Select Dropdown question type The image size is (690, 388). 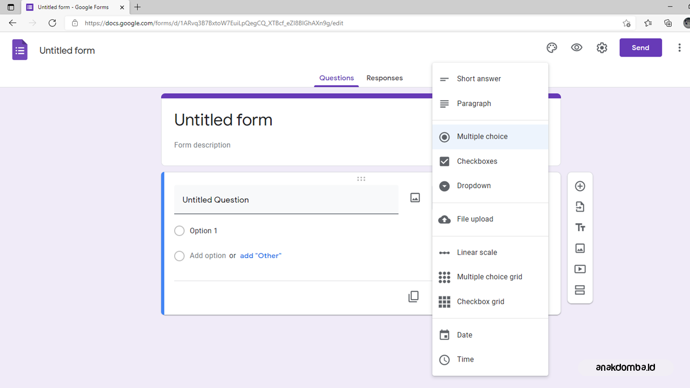pyautogui.click(x=474, y=186)
